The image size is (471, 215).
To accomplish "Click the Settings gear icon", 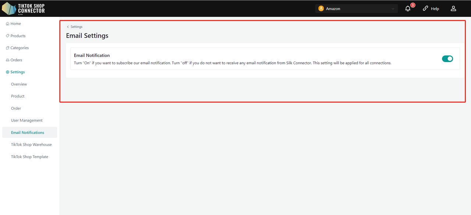I will [7, 72].
